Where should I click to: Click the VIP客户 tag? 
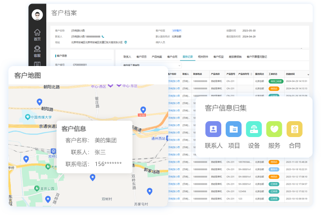pos(177,31)
